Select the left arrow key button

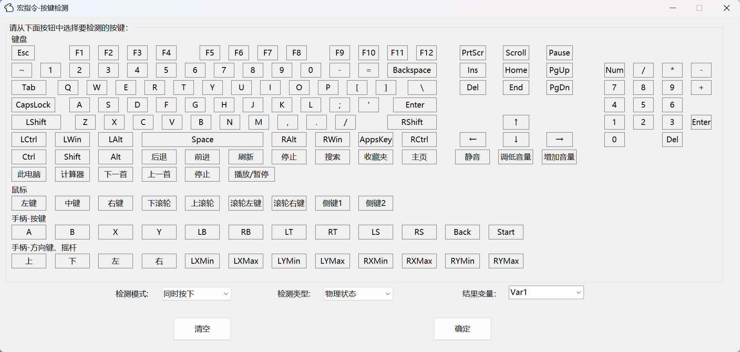coord(473,140)
